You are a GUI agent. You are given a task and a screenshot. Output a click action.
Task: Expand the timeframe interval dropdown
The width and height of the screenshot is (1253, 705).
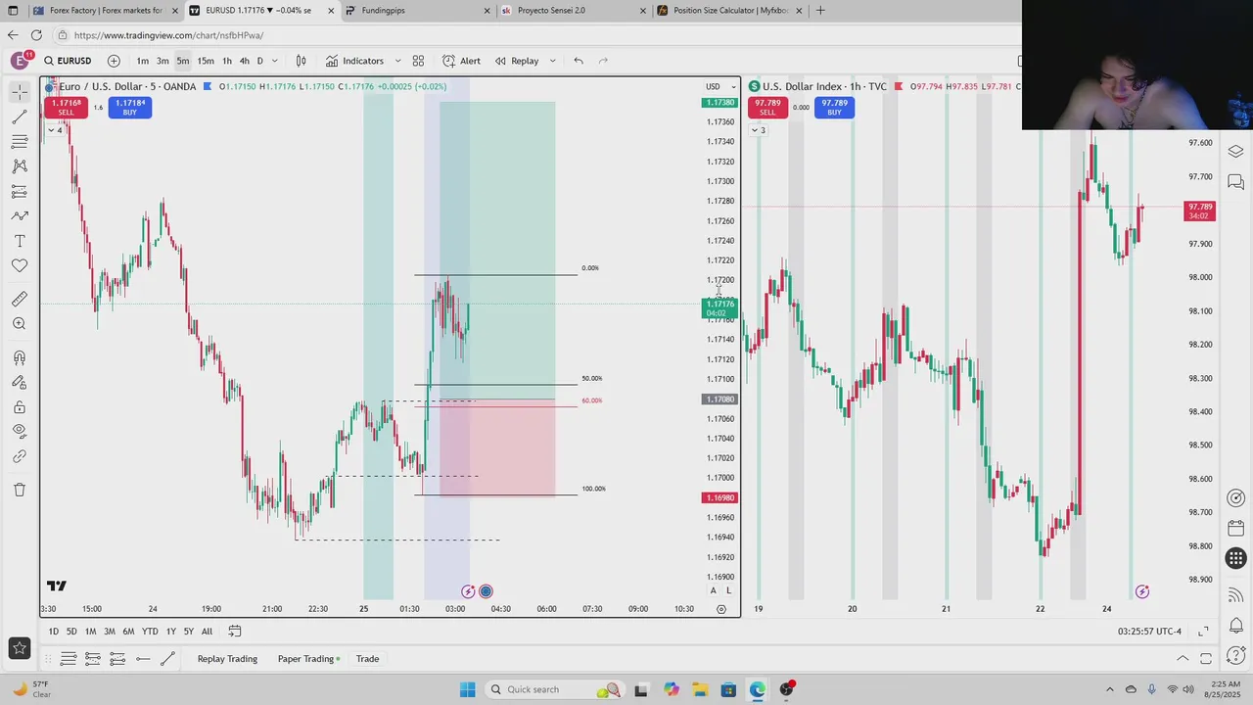pyautogui.click(x=274, y=61)
